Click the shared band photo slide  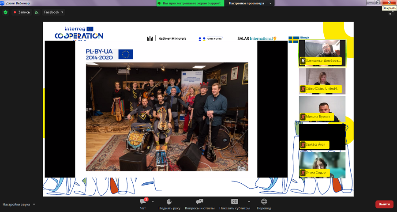167,116
